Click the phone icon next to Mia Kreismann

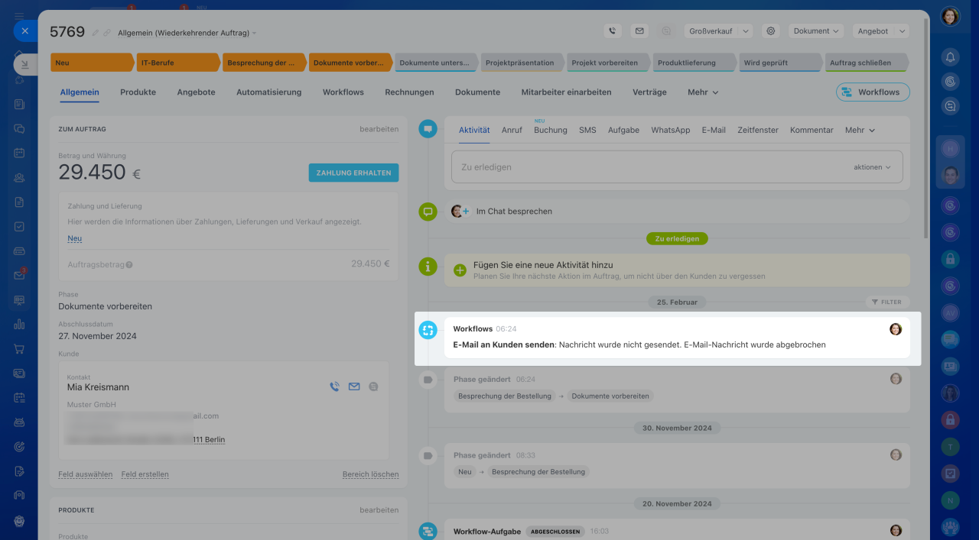click(334, 387)
